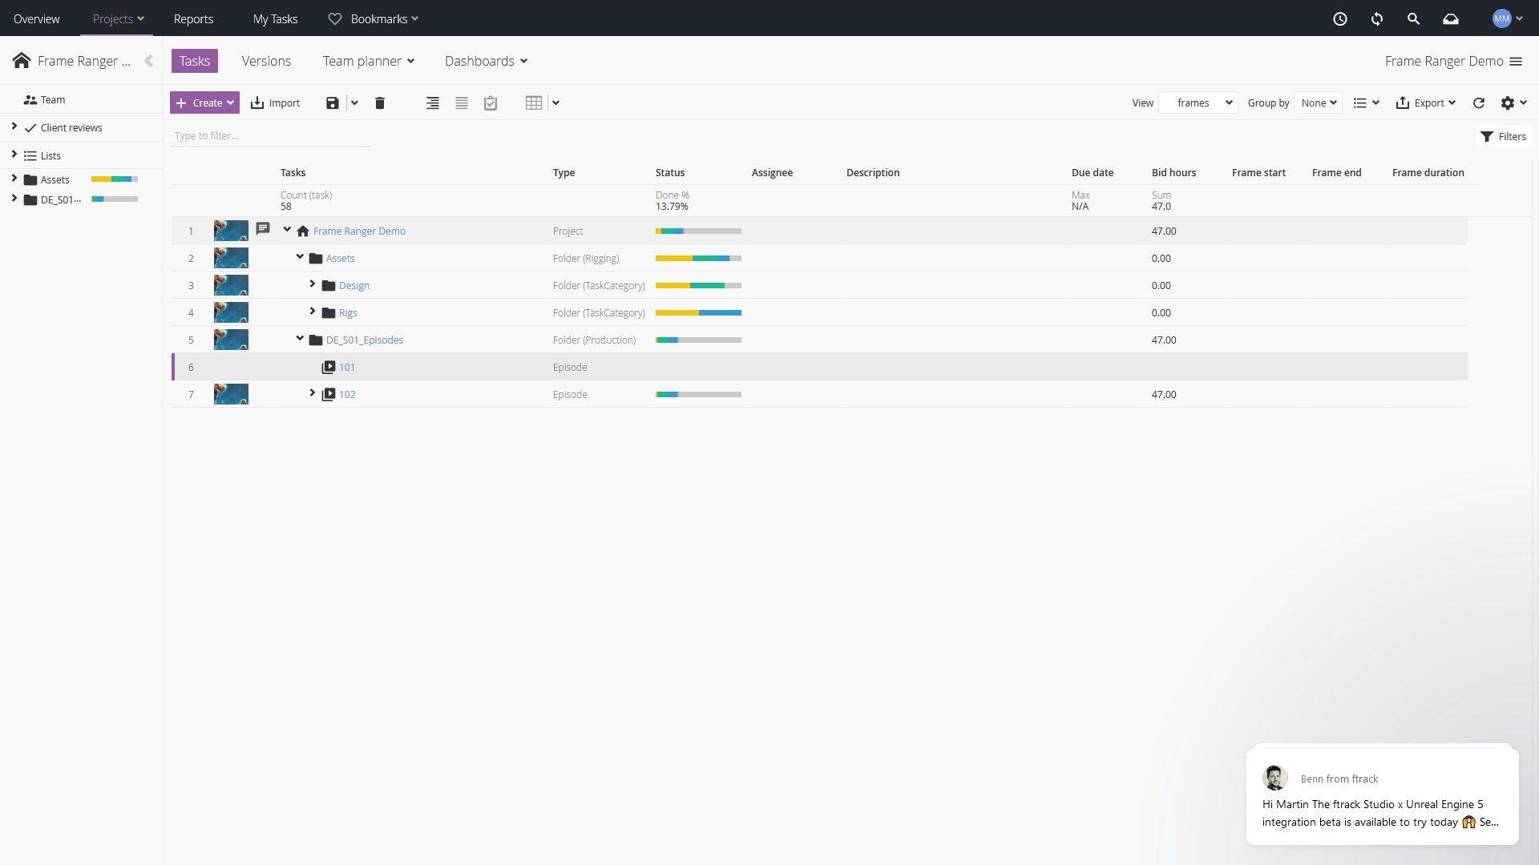Viewport: 1539px width, 865px height.
Task: Open the DE_S01_Episodes link
Action: [x=364, y=340]
